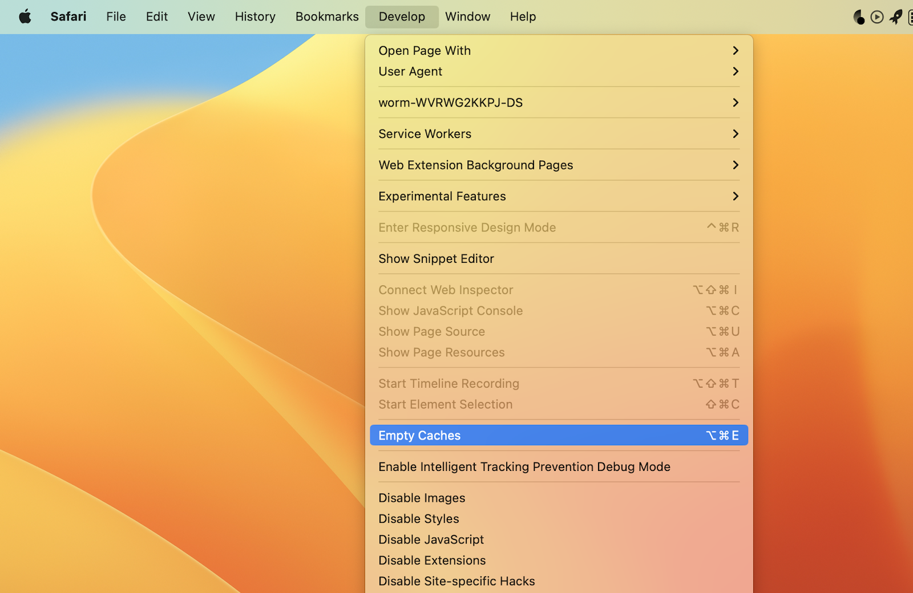
Task: Expand the Open Page With submenu
Action: coord(559,51)
